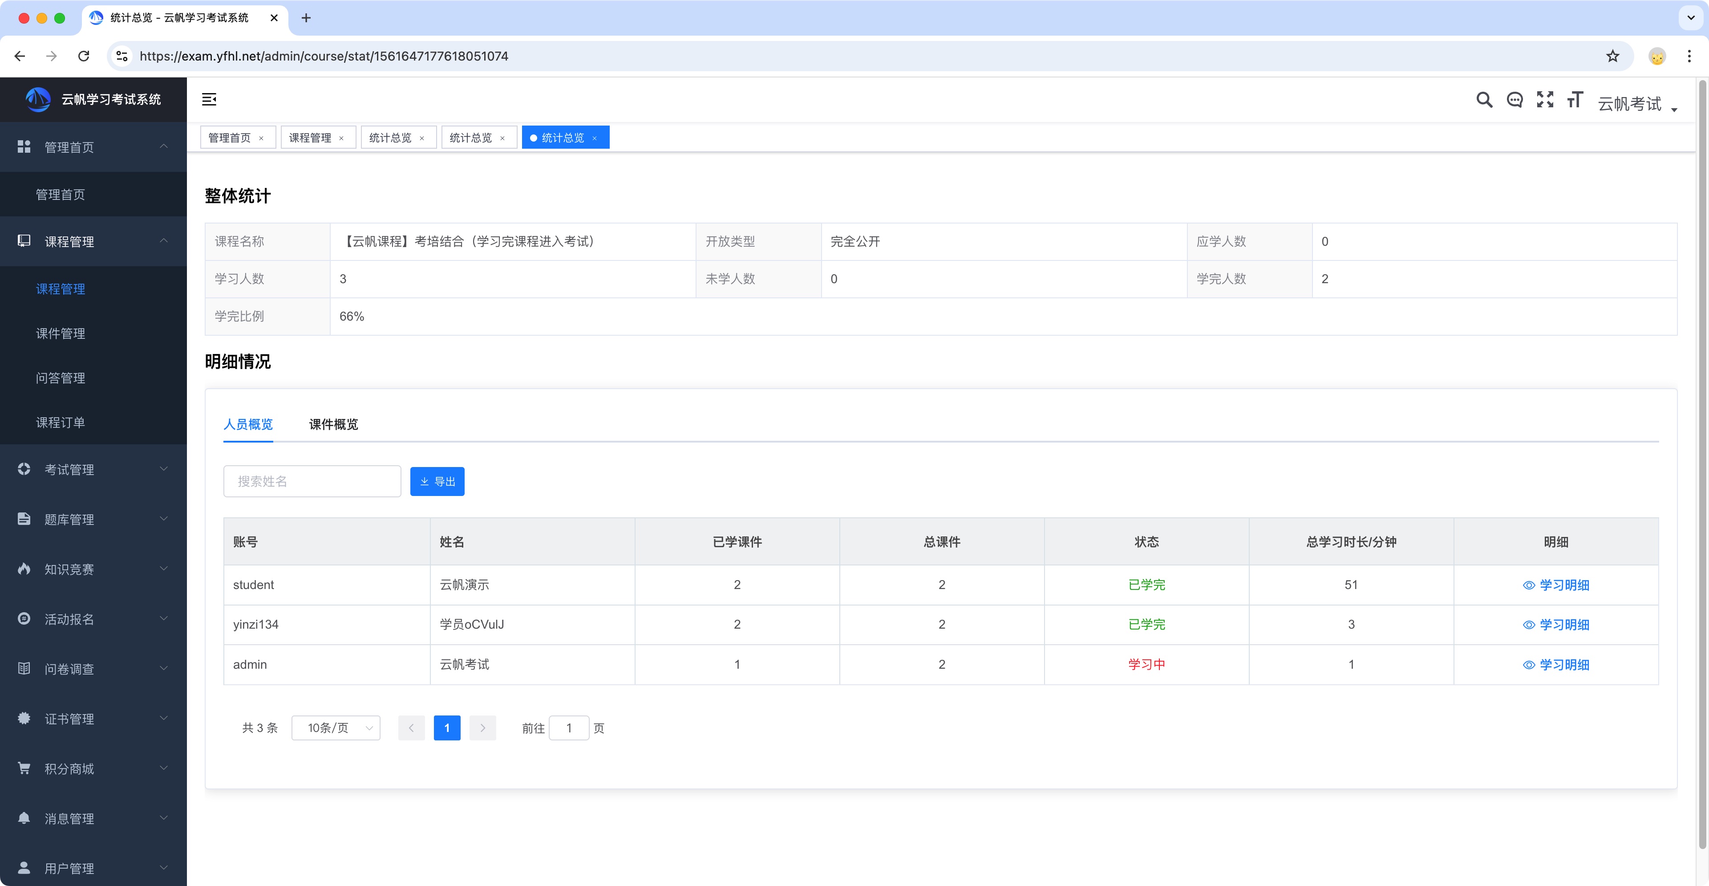Click the 课程管理 book icon in sidebar
The height and width of the screenshot is (886, 1709).
pyautogui.click(x=24, y=241)
